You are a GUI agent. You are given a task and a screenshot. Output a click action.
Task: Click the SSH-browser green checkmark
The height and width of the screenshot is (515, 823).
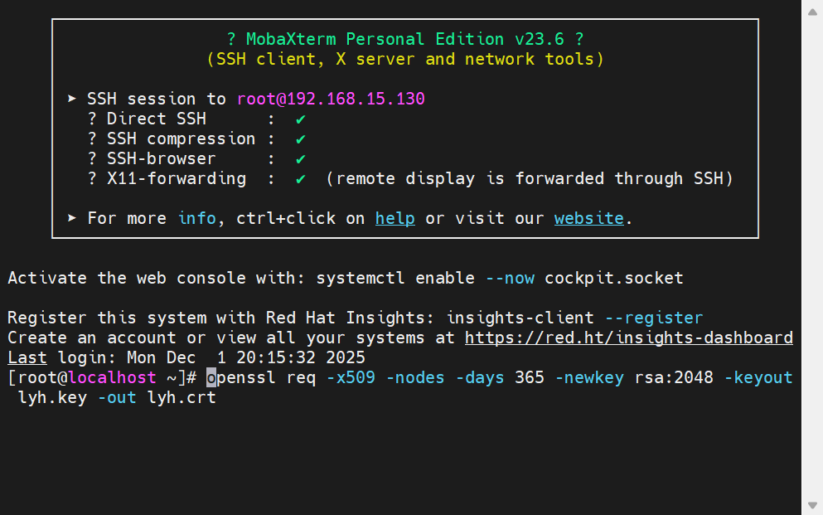pyautogui.click(x=300, y=159)
